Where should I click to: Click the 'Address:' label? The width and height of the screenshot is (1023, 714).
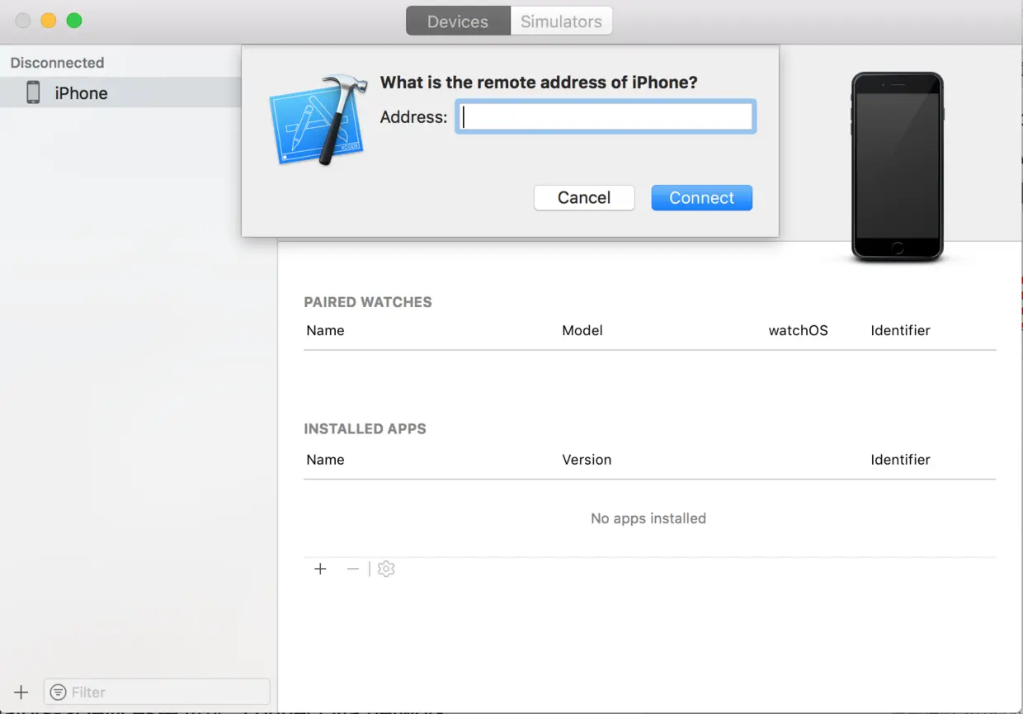(413, 117)
